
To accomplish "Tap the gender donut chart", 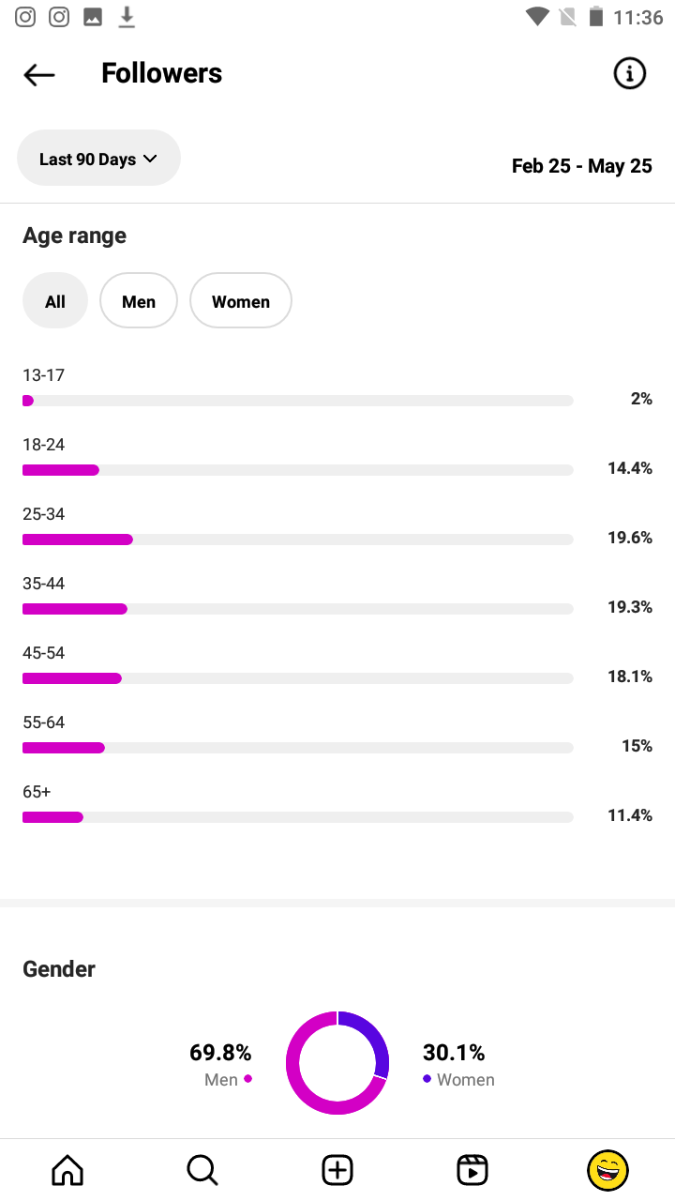I will 337,1063.
